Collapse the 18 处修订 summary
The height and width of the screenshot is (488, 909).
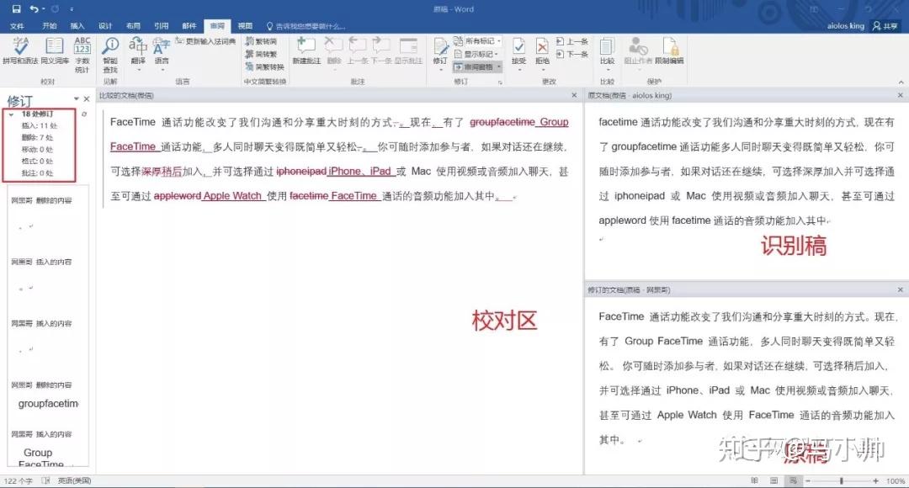tap(11, 114)
